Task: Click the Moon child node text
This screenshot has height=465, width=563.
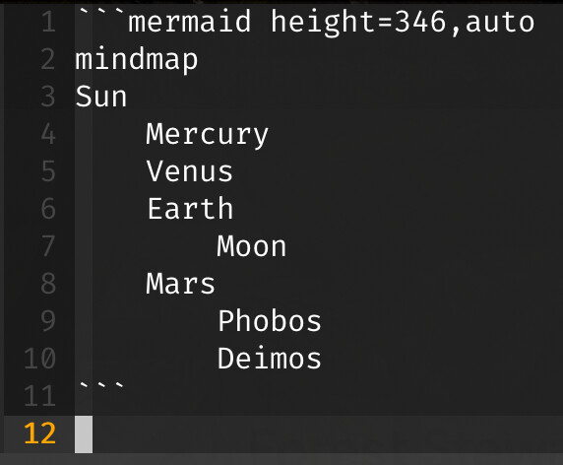Action: 251,246
